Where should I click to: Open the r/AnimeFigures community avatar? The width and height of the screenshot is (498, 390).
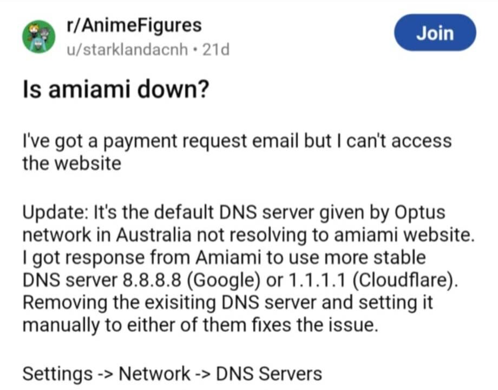[39, 37]
